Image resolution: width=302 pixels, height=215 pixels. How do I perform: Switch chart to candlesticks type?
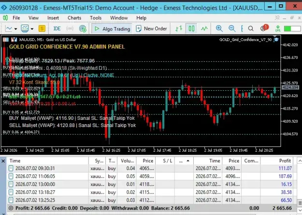coord(191,29)
